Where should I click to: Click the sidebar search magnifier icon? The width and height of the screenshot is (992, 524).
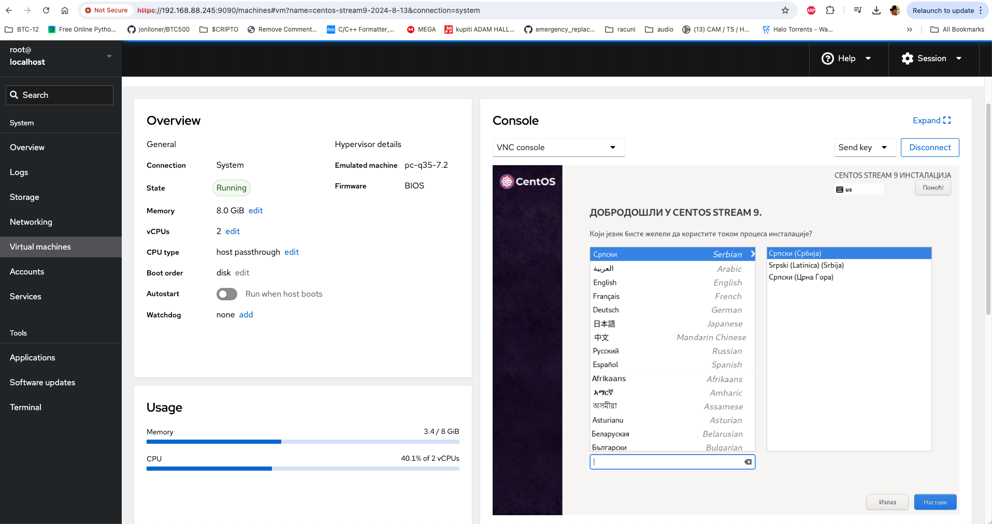pyautogui.click(x=14, y=95)
